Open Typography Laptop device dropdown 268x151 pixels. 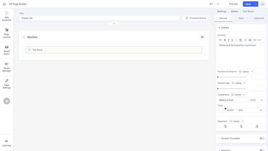tap(238, 95)
